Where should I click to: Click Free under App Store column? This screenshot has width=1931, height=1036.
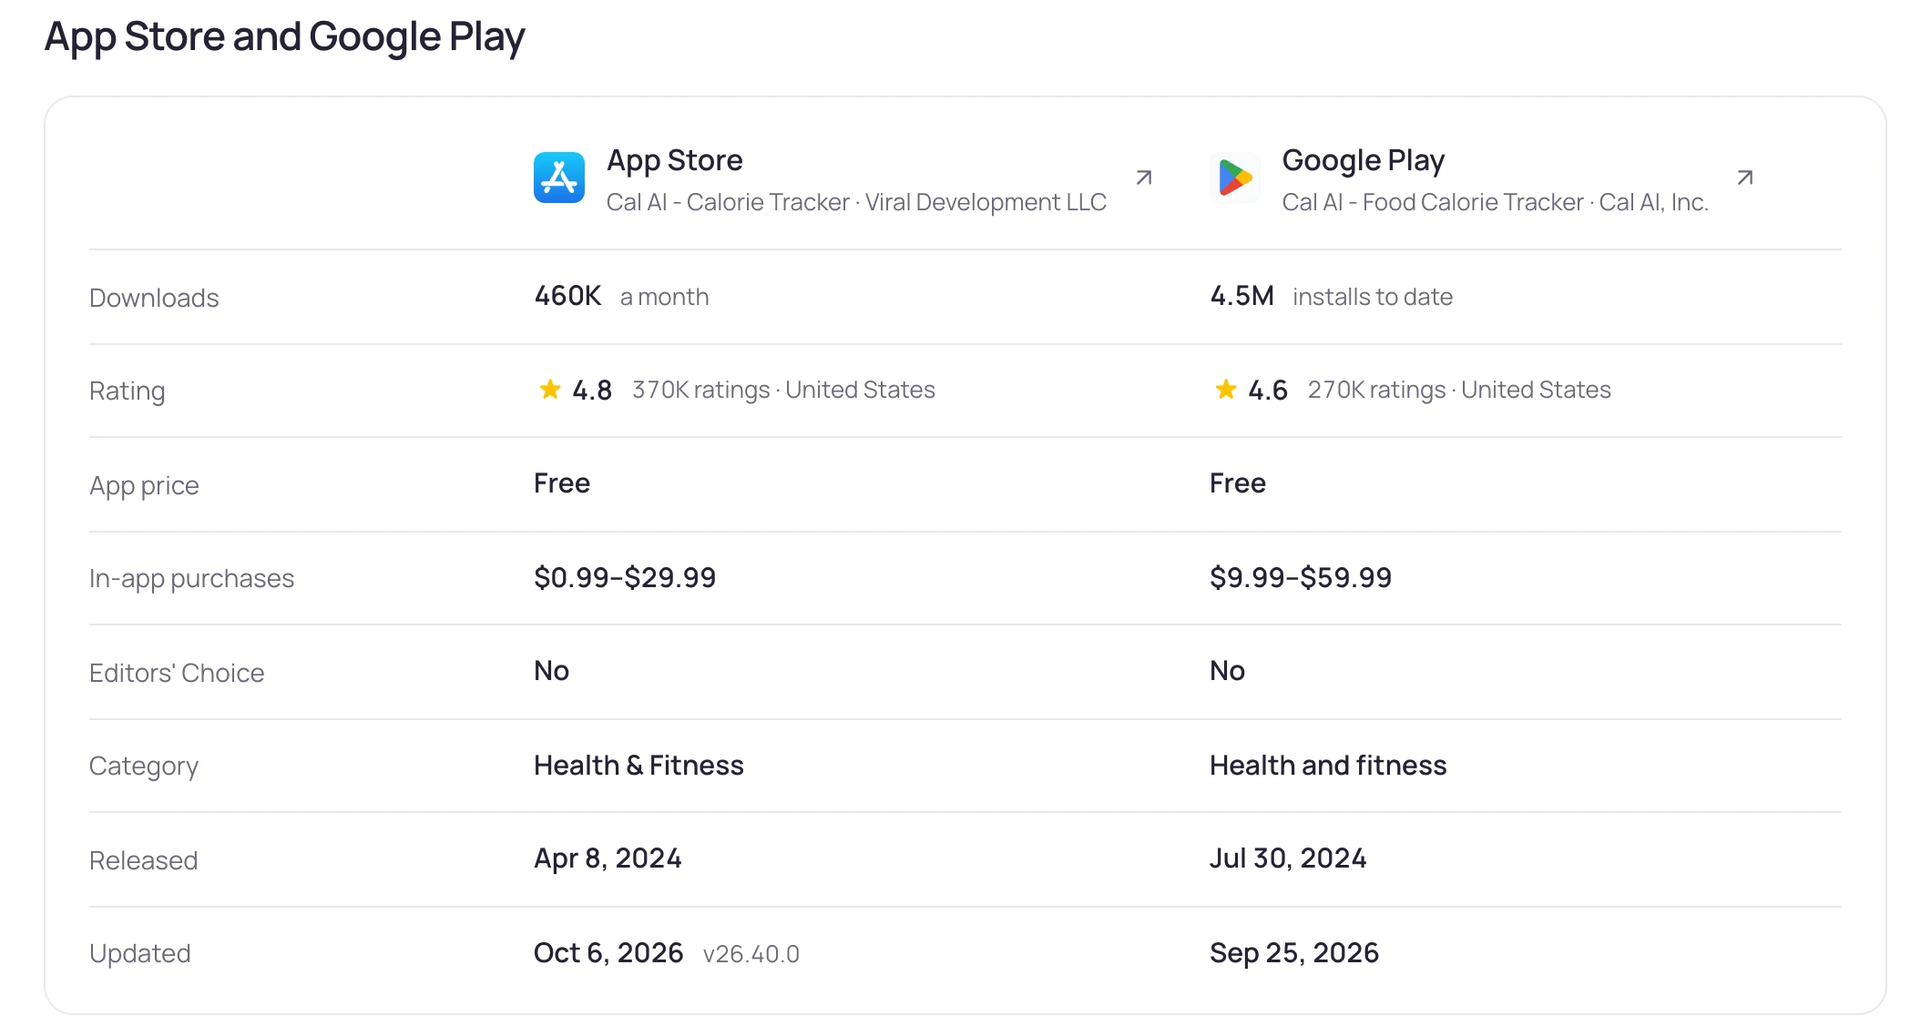pos(562,483)
